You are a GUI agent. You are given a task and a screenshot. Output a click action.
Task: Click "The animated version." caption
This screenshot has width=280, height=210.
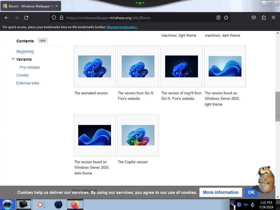(x=91, y=93)
